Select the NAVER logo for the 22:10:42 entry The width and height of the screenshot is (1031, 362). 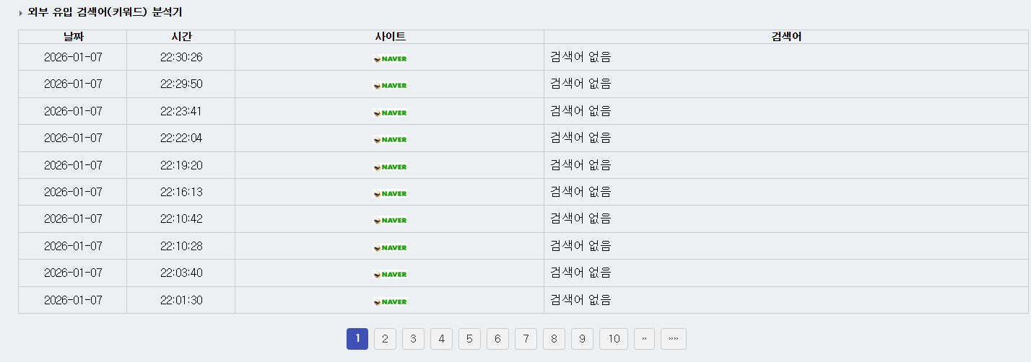(390, 220)
